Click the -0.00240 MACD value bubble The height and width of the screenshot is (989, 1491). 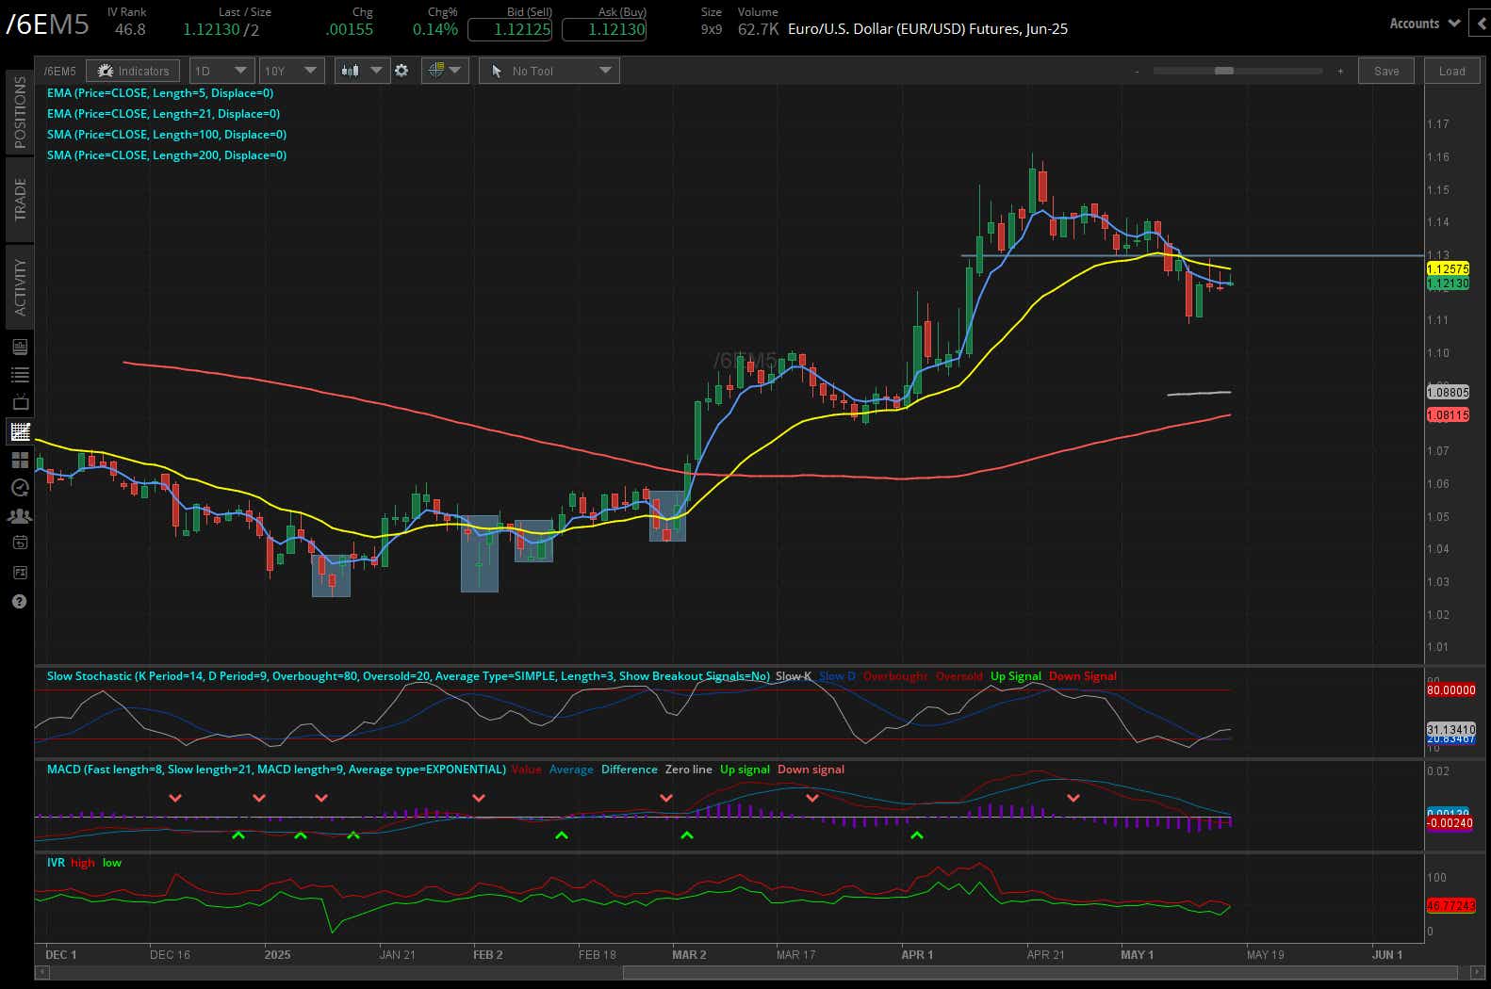(1450, 823)
